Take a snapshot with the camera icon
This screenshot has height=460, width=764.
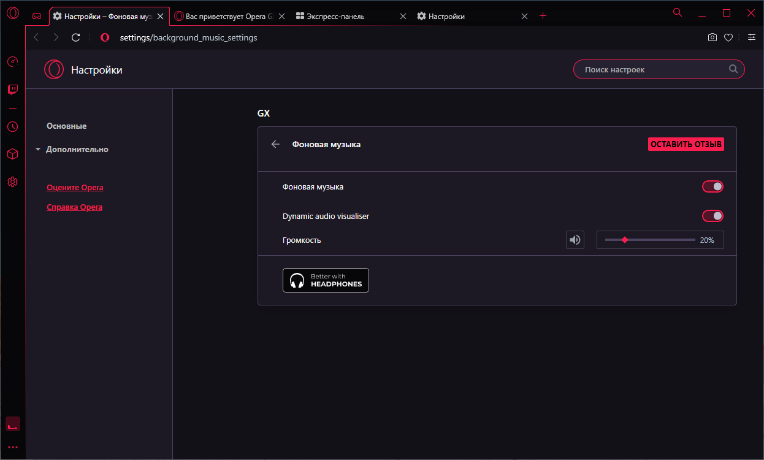point(712,37)
